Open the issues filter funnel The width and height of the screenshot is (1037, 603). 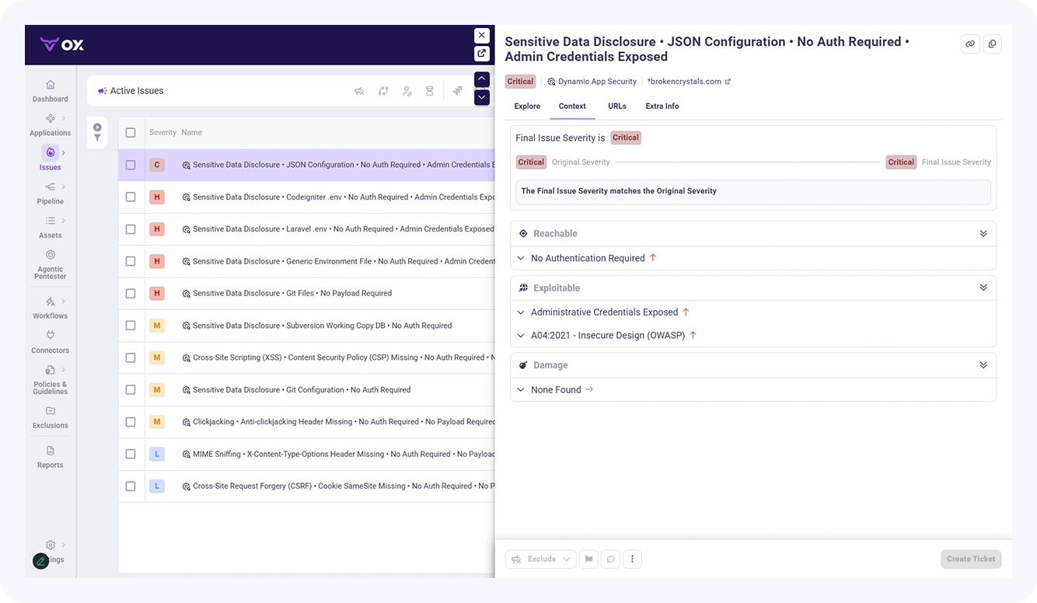point(97,138)
